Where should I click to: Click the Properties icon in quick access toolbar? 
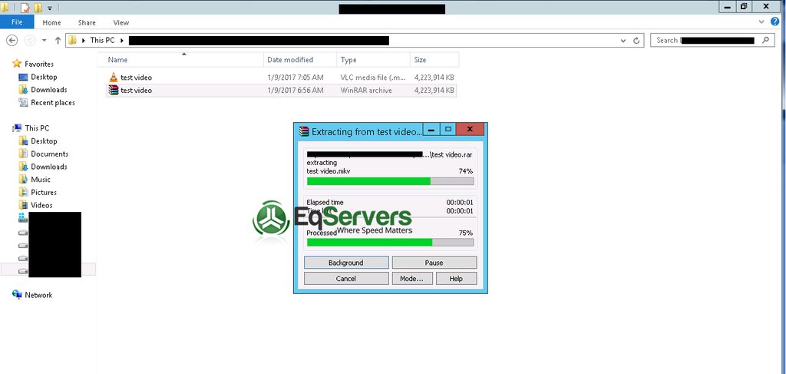click(x=25, y=8)
